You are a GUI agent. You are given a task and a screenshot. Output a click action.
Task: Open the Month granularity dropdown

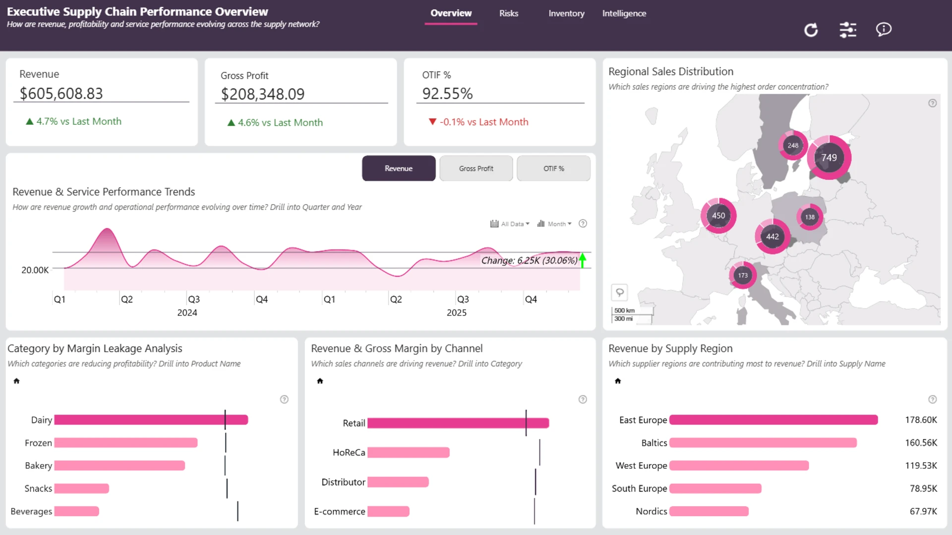pyautogui.click(x=559, y=224)
